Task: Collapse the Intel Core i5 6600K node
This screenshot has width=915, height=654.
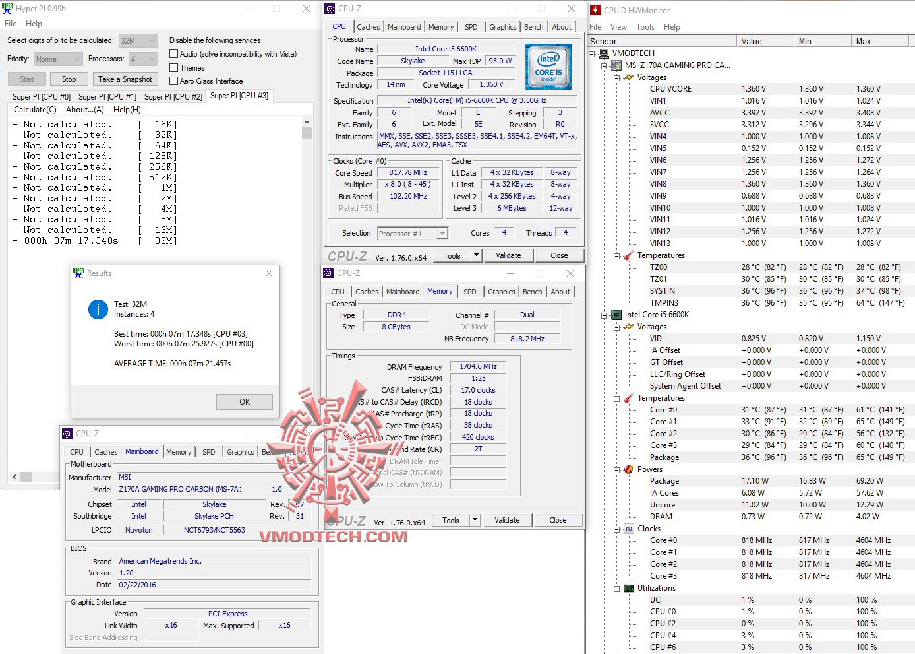Action: click(604, 315)
